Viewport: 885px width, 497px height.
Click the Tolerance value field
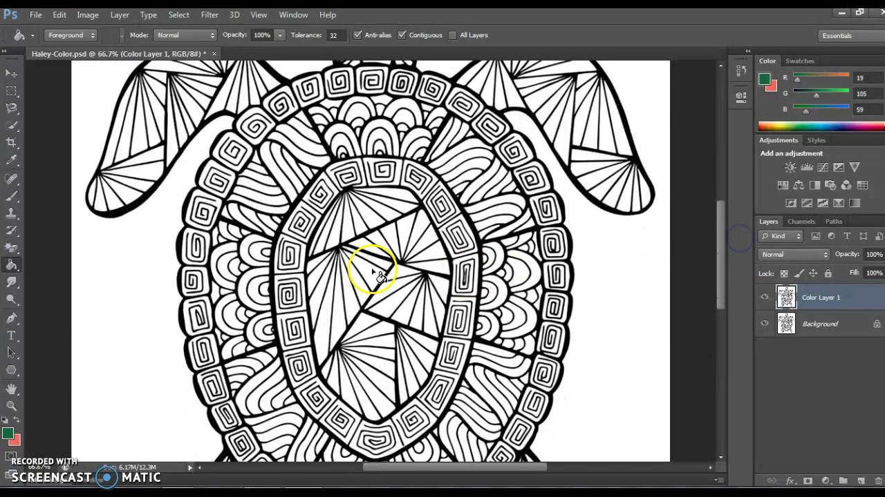click(x=335, y=35)
